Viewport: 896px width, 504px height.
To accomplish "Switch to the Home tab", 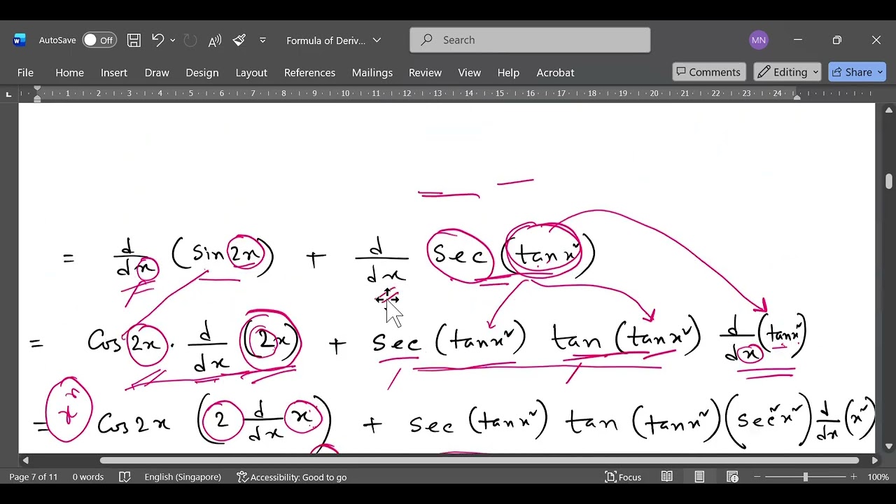I will 69,72.
